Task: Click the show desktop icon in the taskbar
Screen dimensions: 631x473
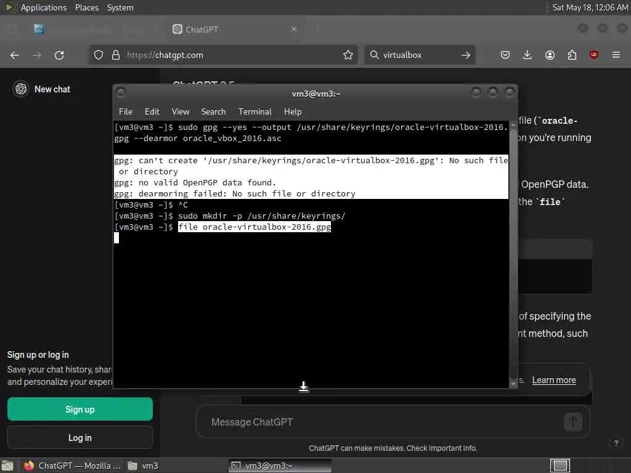Action: (x=7, y=466)
